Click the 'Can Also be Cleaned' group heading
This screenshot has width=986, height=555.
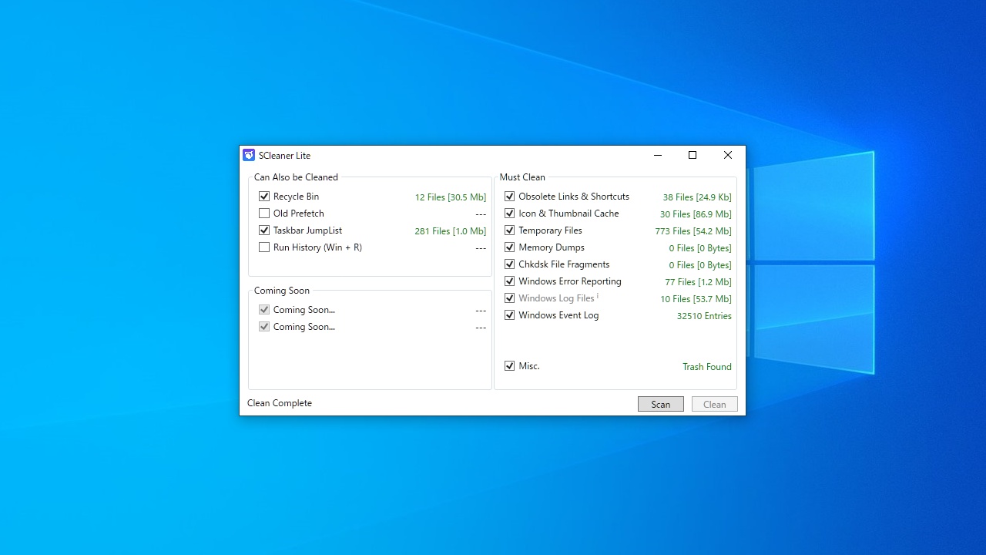pyautogui.click(x=296, y=177)
